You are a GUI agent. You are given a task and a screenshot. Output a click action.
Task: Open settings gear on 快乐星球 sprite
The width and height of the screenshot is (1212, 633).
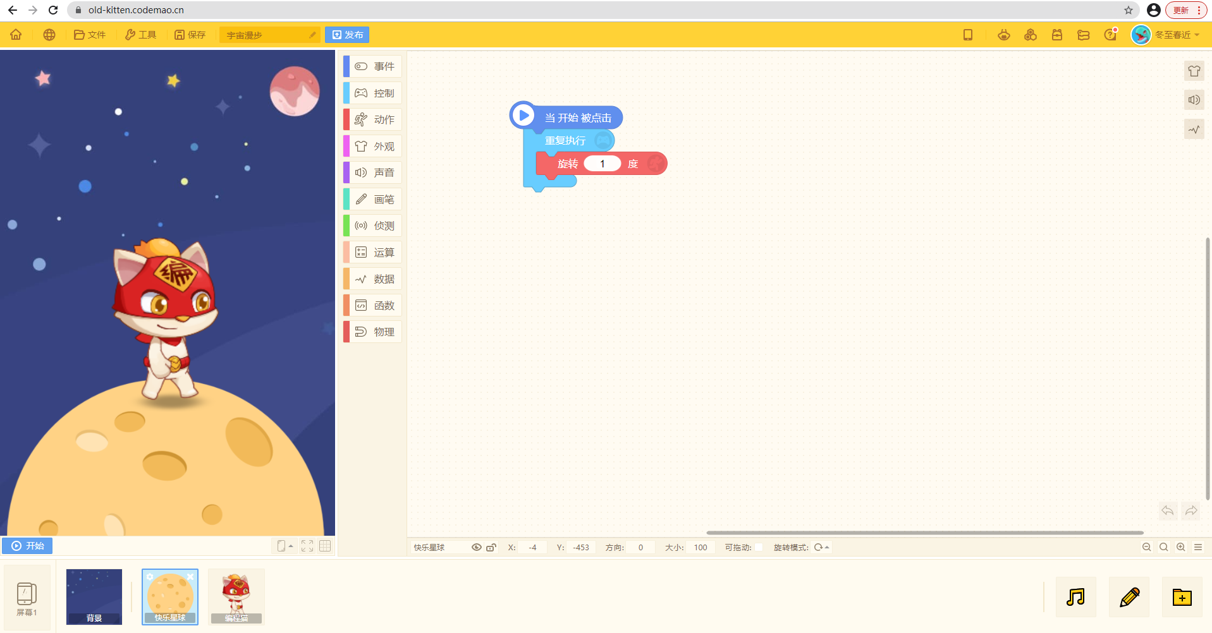coord(150,577)
